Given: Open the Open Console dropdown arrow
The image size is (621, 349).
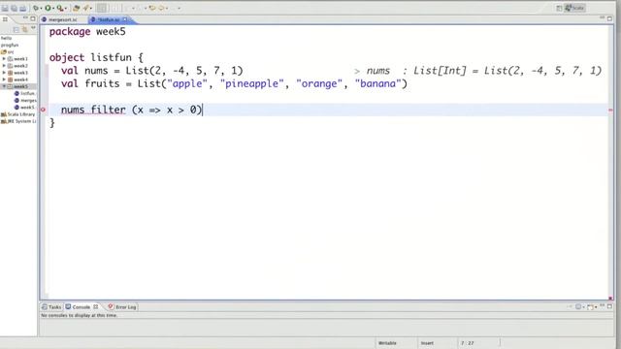Looking at the screenshot, I should (596, 307).
